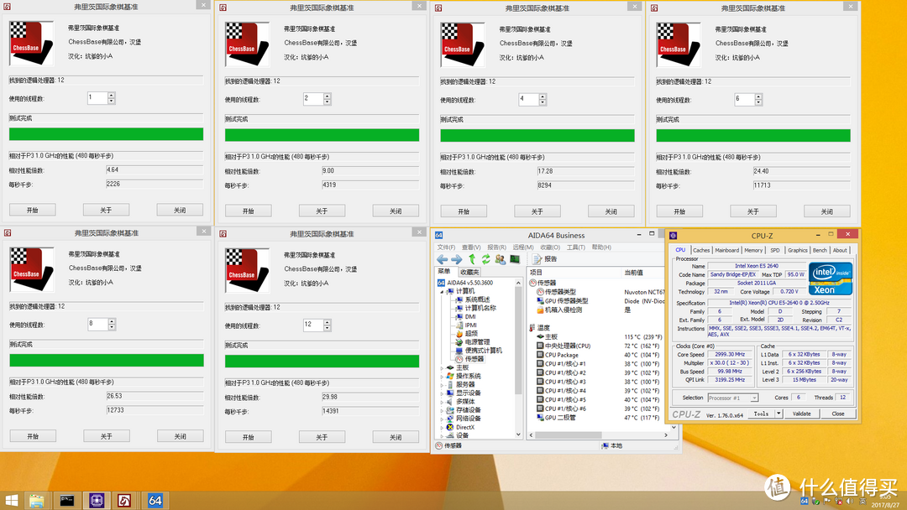
Task: Click AIDA64 forward navigation arrow
Action: point(456,259)
